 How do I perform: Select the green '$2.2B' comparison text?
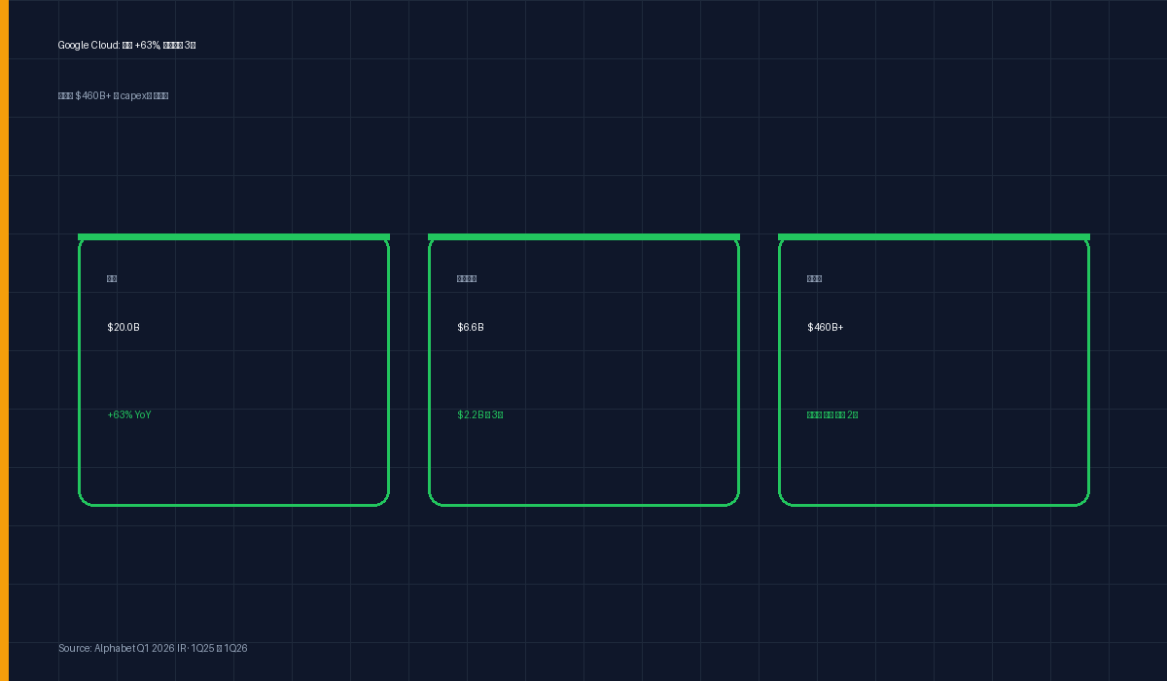pyautogui.click(x=480, y=414)
